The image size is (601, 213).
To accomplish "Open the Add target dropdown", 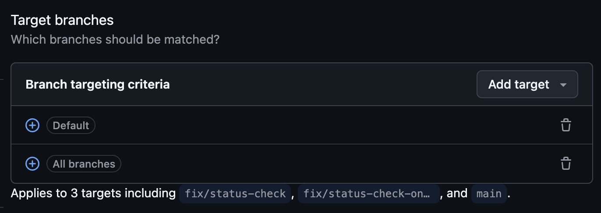I will (527, 84).
